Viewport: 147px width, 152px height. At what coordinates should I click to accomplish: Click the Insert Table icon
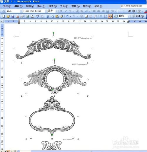pyautogui.click(x=91, y=16)
